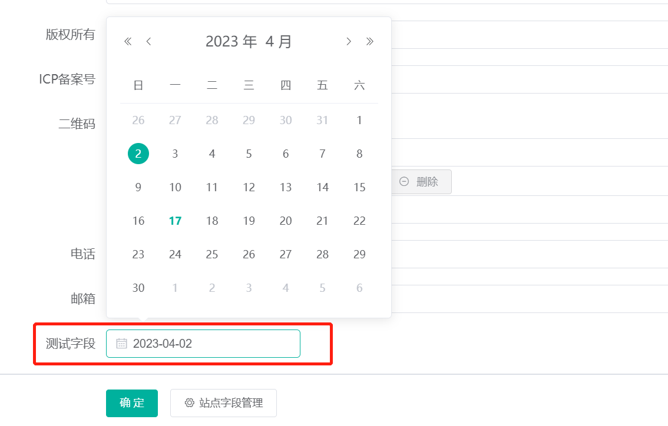Click the calendar icon inside the date input
This screenshot has width=668, height=426.
click(121, 343)
